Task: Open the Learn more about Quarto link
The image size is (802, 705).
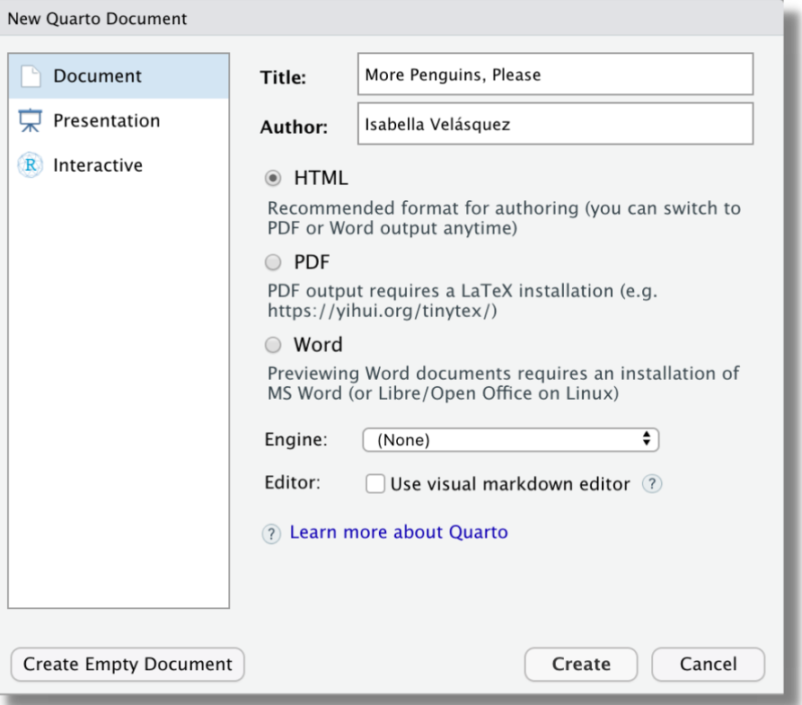Action: click(398, 533)
